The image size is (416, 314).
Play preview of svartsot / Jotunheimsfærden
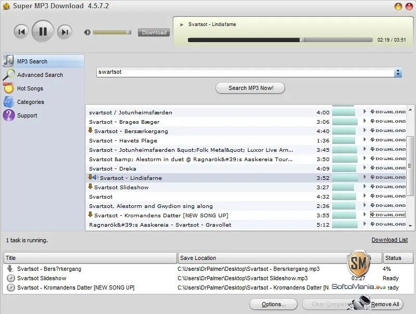pyautogui.click(x=365, y=112)
